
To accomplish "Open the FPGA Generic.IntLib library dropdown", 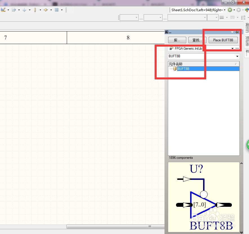I will point(232,49).
